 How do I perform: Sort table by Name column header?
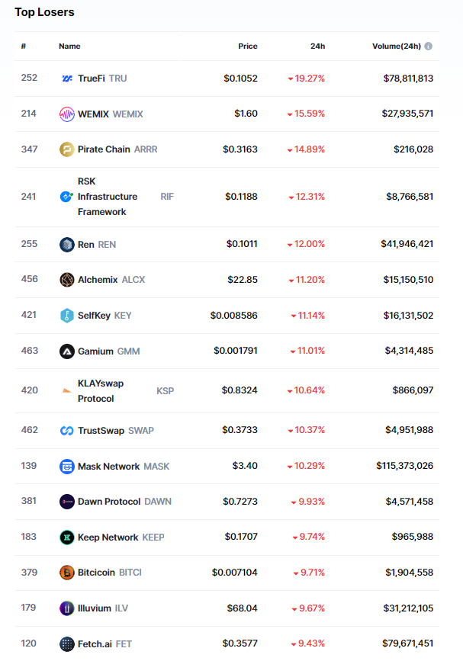[x=69, y=47]
